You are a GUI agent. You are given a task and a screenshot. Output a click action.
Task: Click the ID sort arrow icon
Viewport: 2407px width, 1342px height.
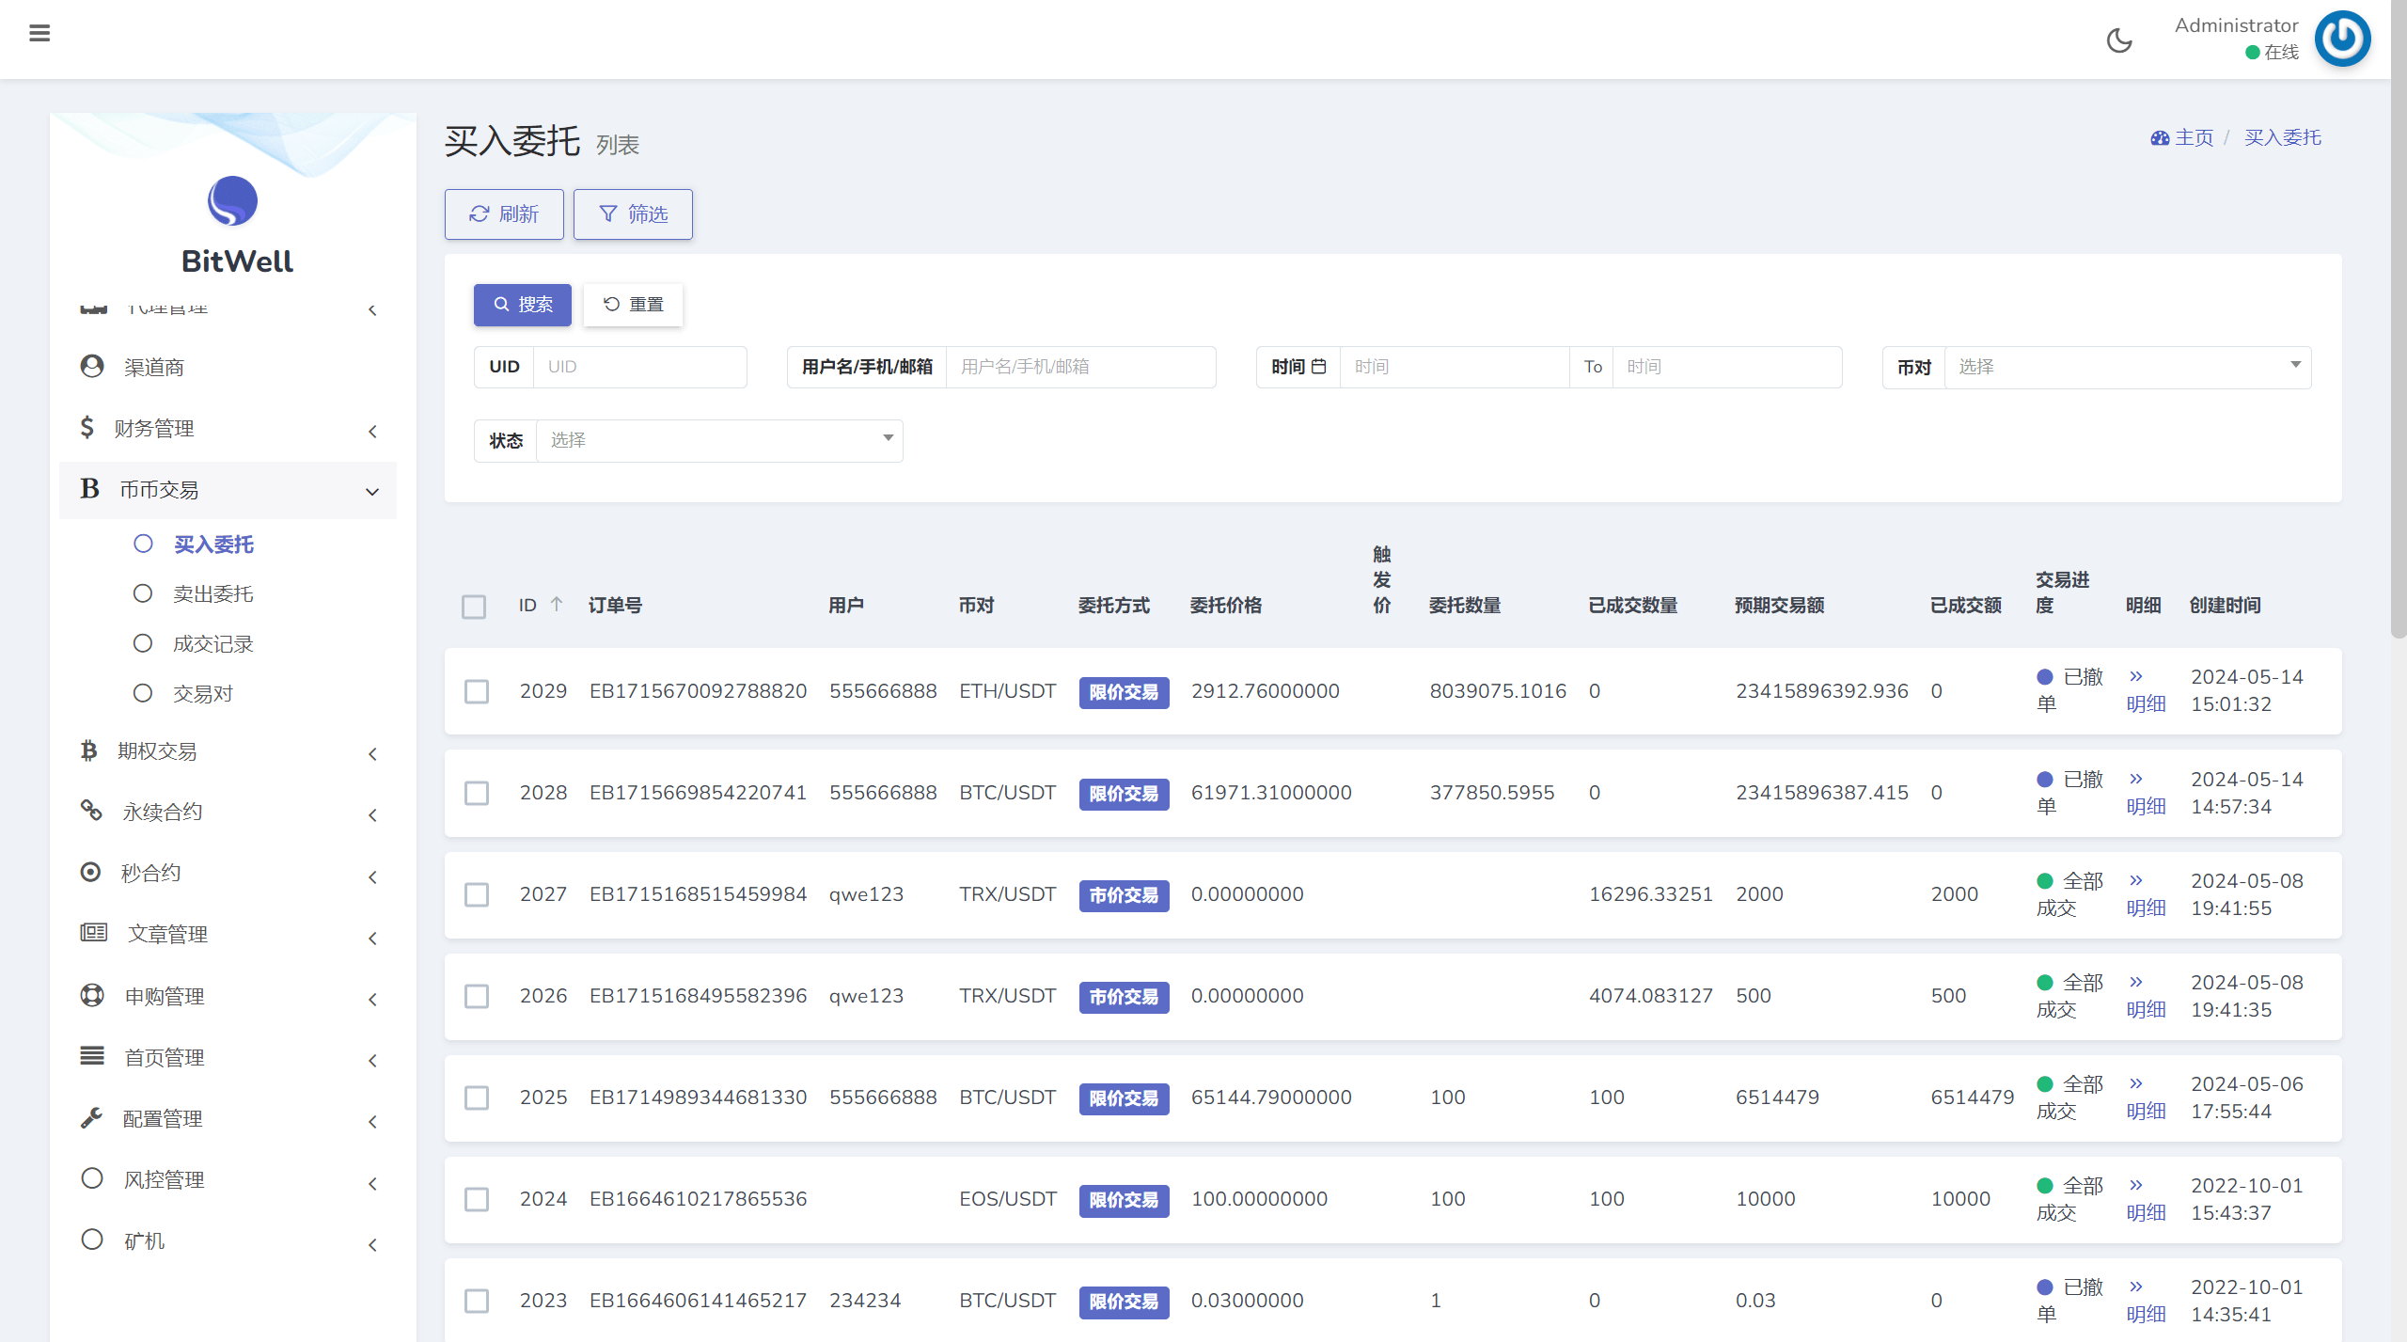(x=557, y=605)
